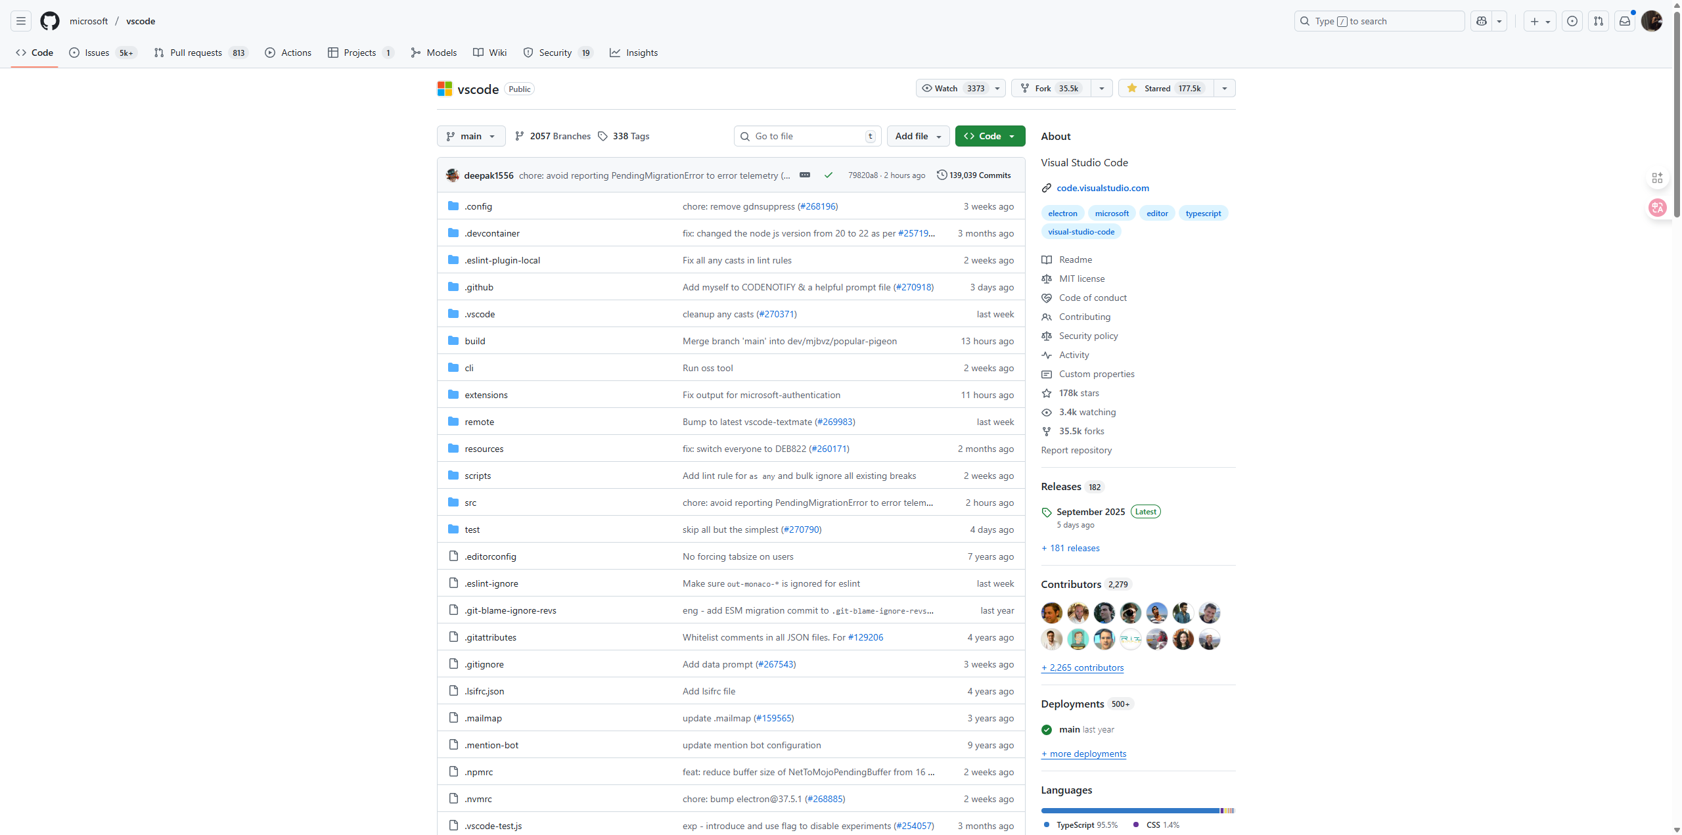Screen dimensions: 1682x835
Task: Expand the green Code dropdown
Action: [x=989, y=136]
